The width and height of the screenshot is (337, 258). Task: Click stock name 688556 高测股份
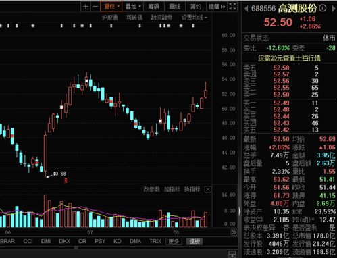pos(284,9)
